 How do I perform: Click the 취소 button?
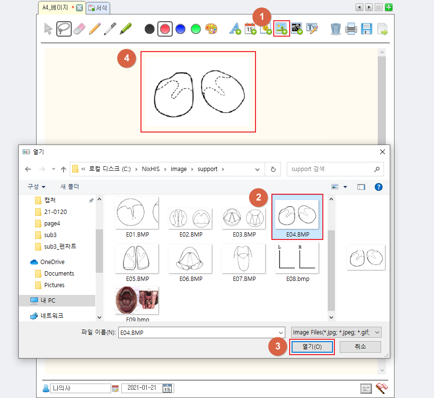coord(360,347)
